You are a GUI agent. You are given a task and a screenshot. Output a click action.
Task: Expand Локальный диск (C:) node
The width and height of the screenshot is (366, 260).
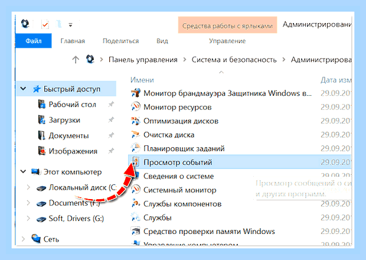(28, 187)
